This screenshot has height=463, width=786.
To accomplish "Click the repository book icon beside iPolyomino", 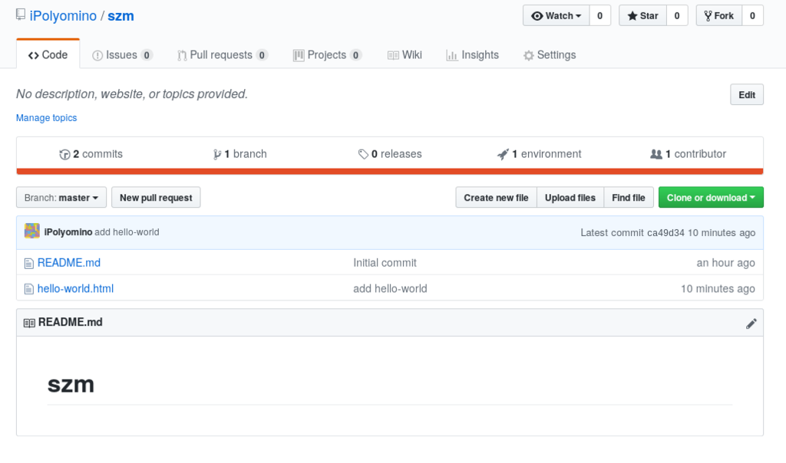I will [x=21, y=15].
